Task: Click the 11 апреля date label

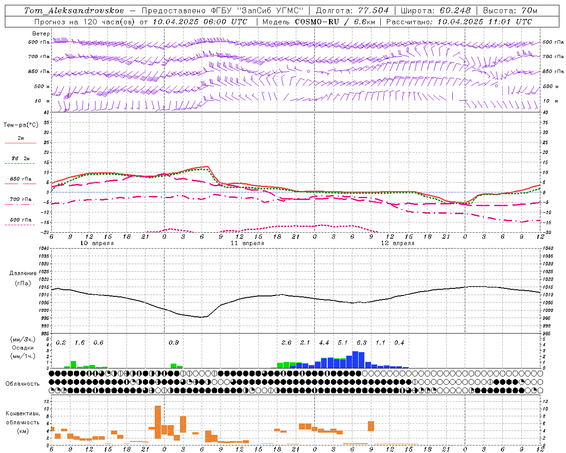Action: coord(247,243)
